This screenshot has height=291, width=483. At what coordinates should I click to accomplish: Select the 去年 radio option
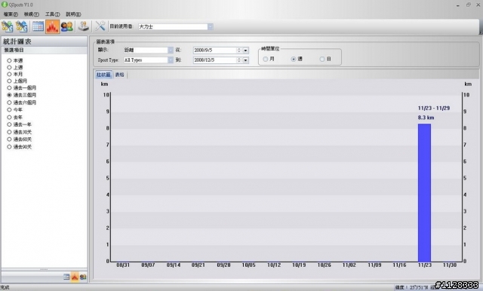click(15, 117)
